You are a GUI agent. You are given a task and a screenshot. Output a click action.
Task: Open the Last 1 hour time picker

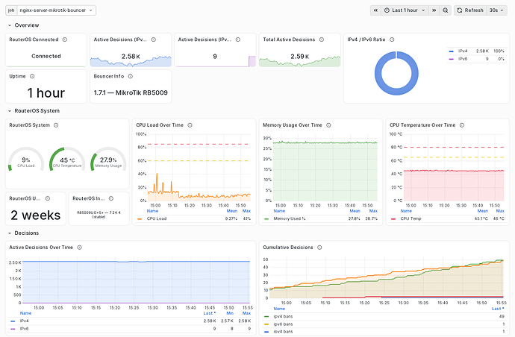(405, 10)
